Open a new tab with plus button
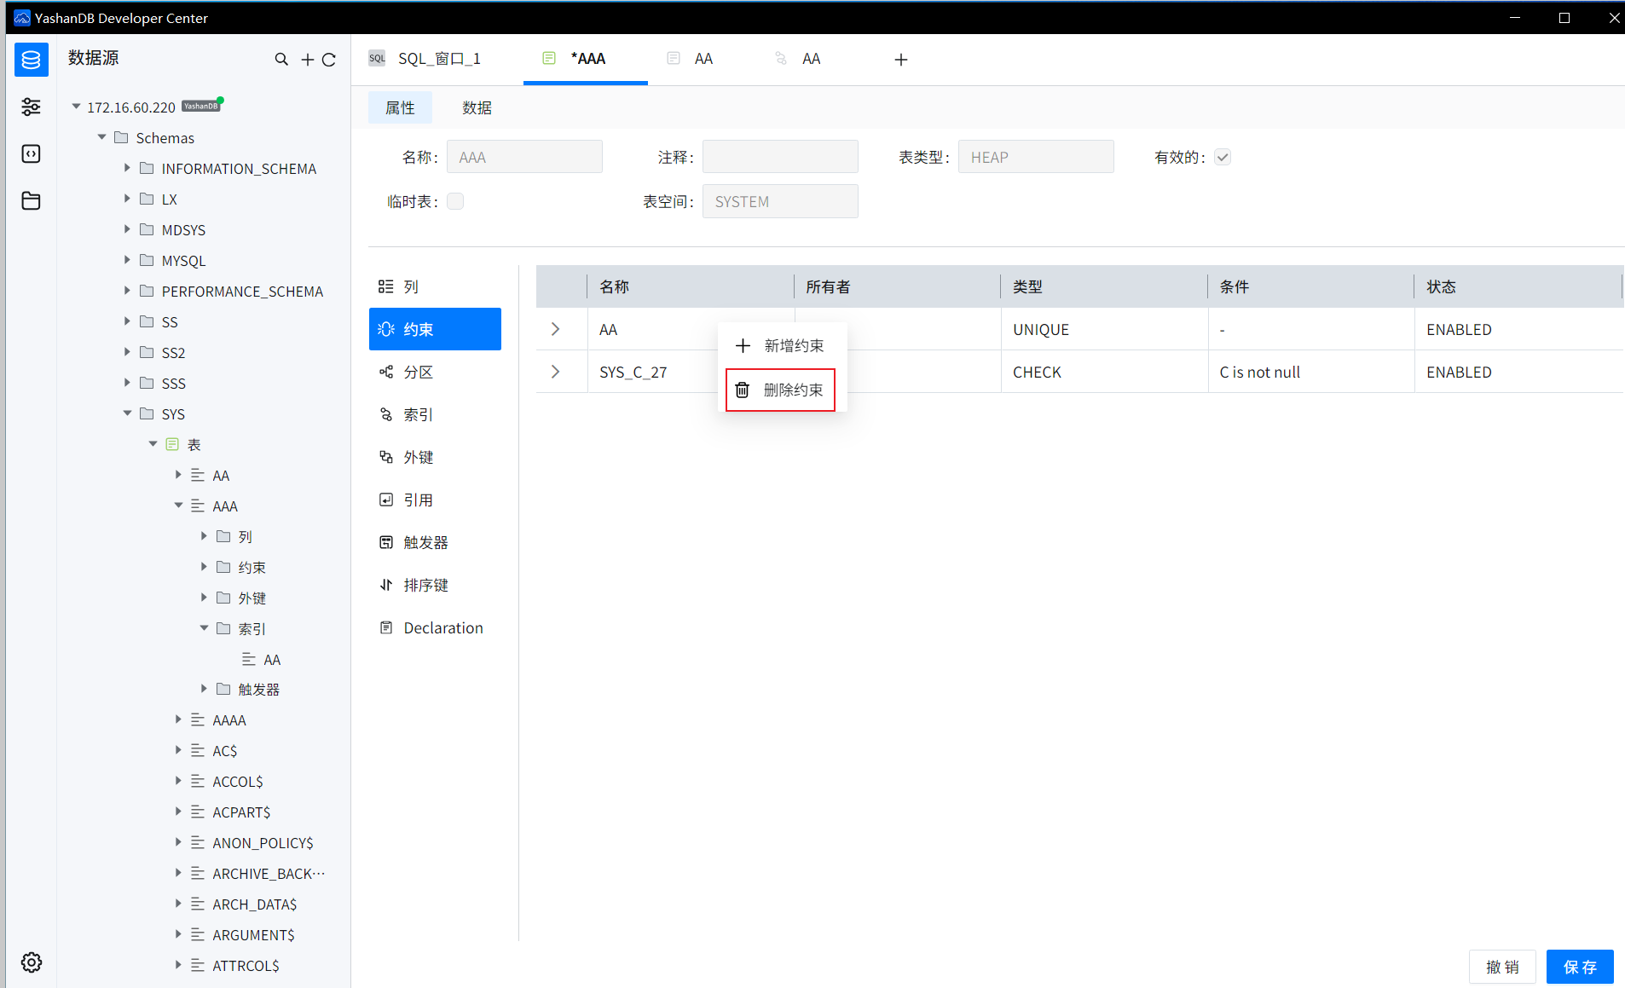This screenshot has width=1625, height=988. click(900, 60)
